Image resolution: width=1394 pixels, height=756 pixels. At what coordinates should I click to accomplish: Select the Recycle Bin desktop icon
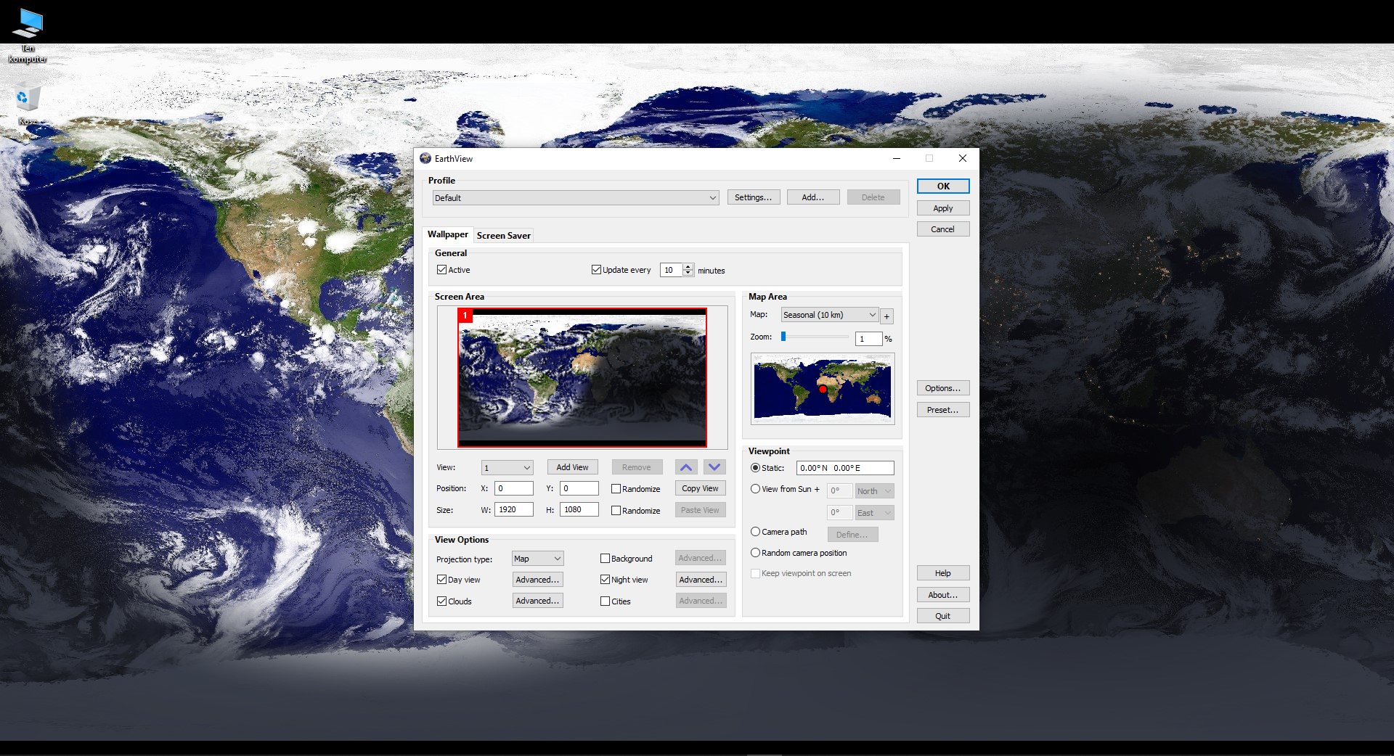click(28, 104)
